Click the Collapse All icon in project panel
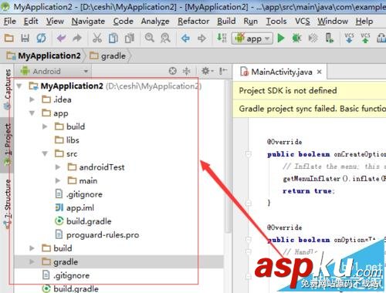Image resolution: width=386 pixels, height=293 pixels. click(x=187, y=71)
